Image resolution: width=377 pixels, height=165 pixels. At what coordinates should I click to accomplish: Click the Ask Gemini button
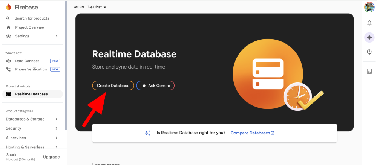coord(155,86)
